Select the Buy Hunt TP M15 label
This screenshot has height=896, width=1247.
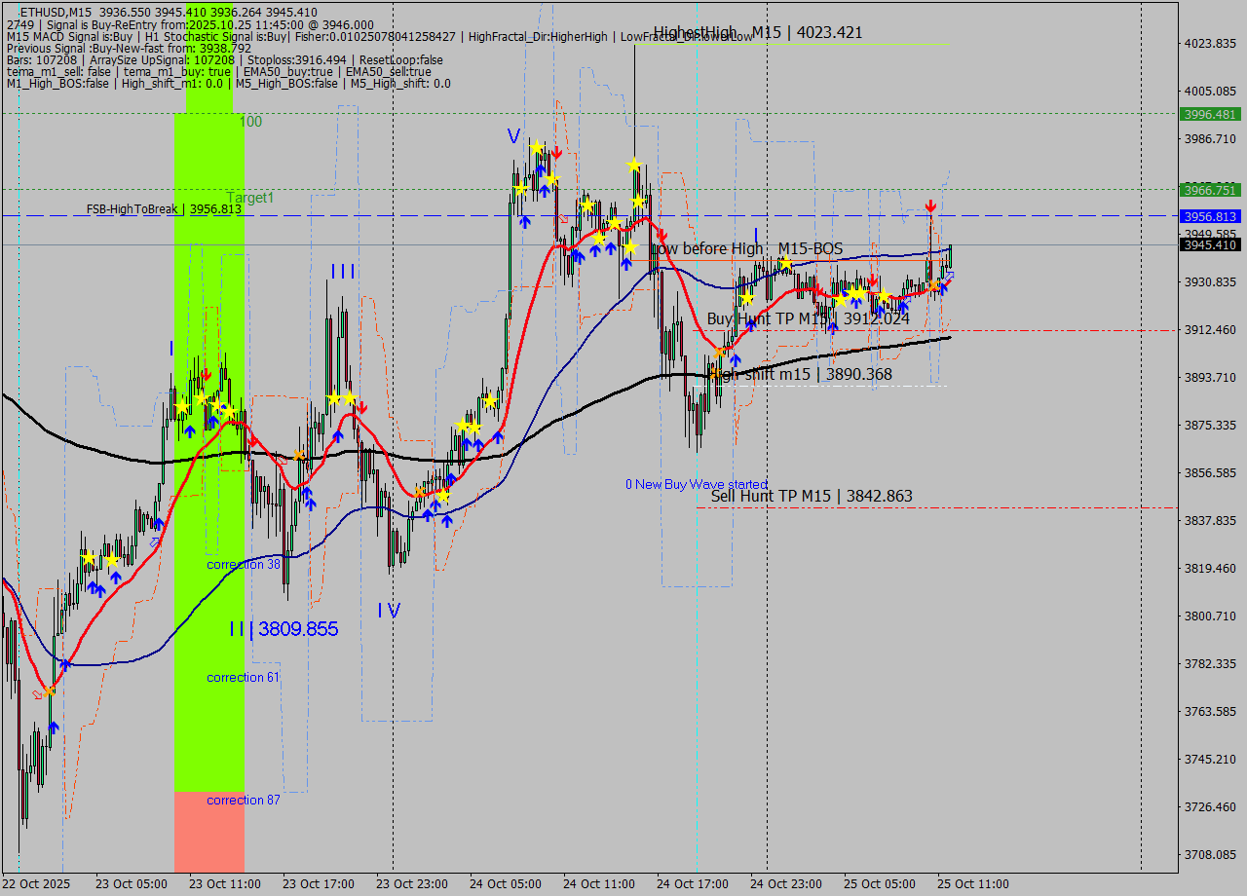[808, 318]
